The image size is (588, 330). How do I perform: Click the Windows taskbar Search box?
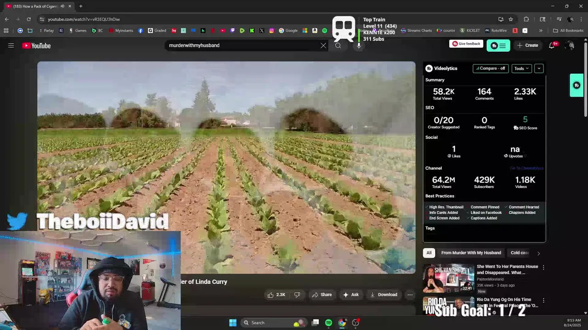pos(273,323)
